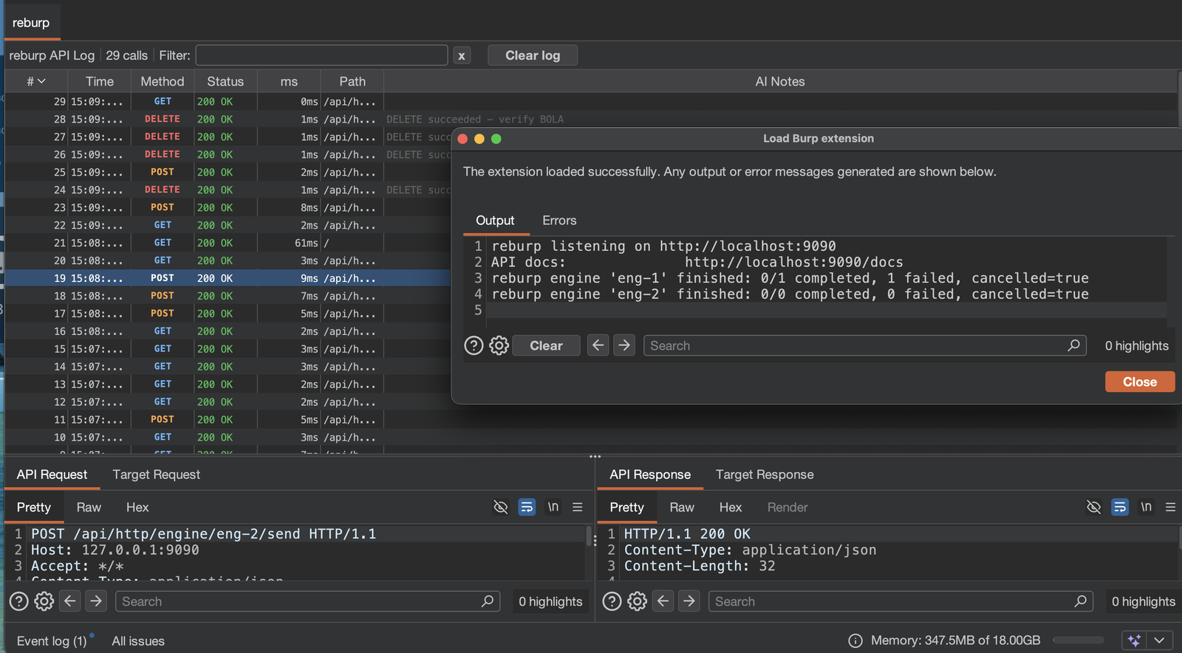
Task: Sort log by the ms column header
Action: pos(289,81)
